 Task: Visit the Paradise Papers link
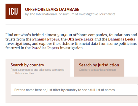click(x=45, y=48)
